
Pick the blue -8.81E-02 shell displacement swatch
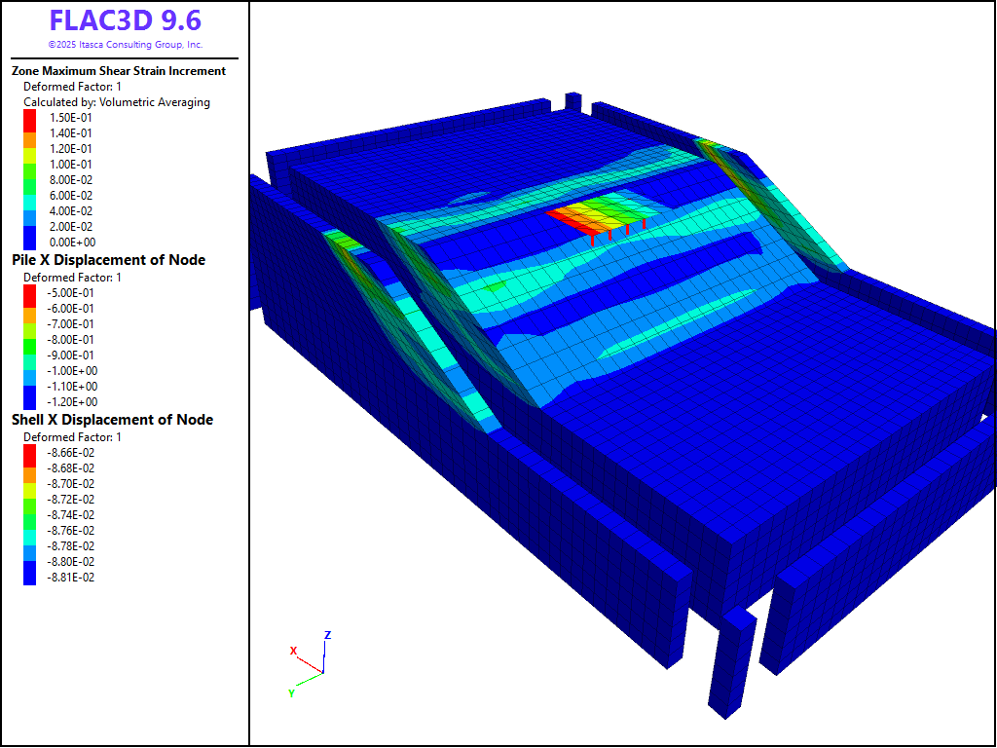29,577
